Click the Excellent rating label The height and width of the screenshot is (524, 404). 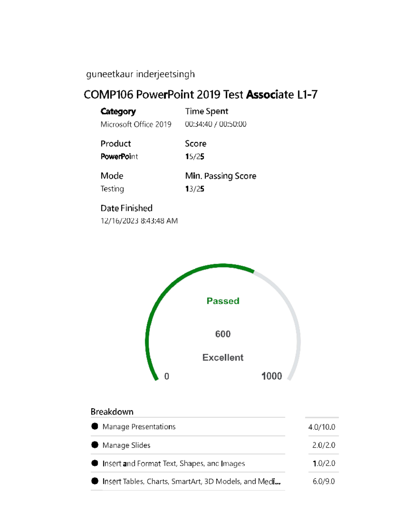(x=223, y=357)
